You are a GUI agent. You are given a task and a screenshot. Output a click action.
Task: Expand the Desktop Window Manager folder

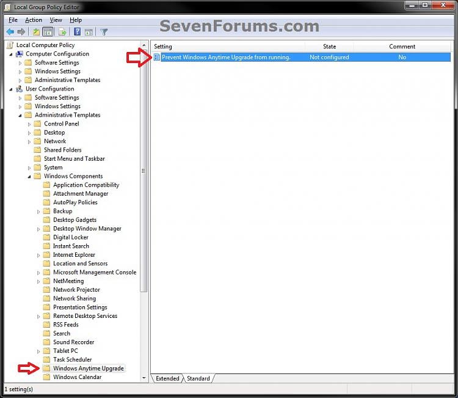click(38, 229)
